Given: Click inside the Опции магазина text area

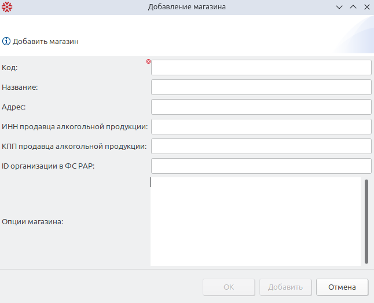Looking at the screenshot, I should 255,221.
